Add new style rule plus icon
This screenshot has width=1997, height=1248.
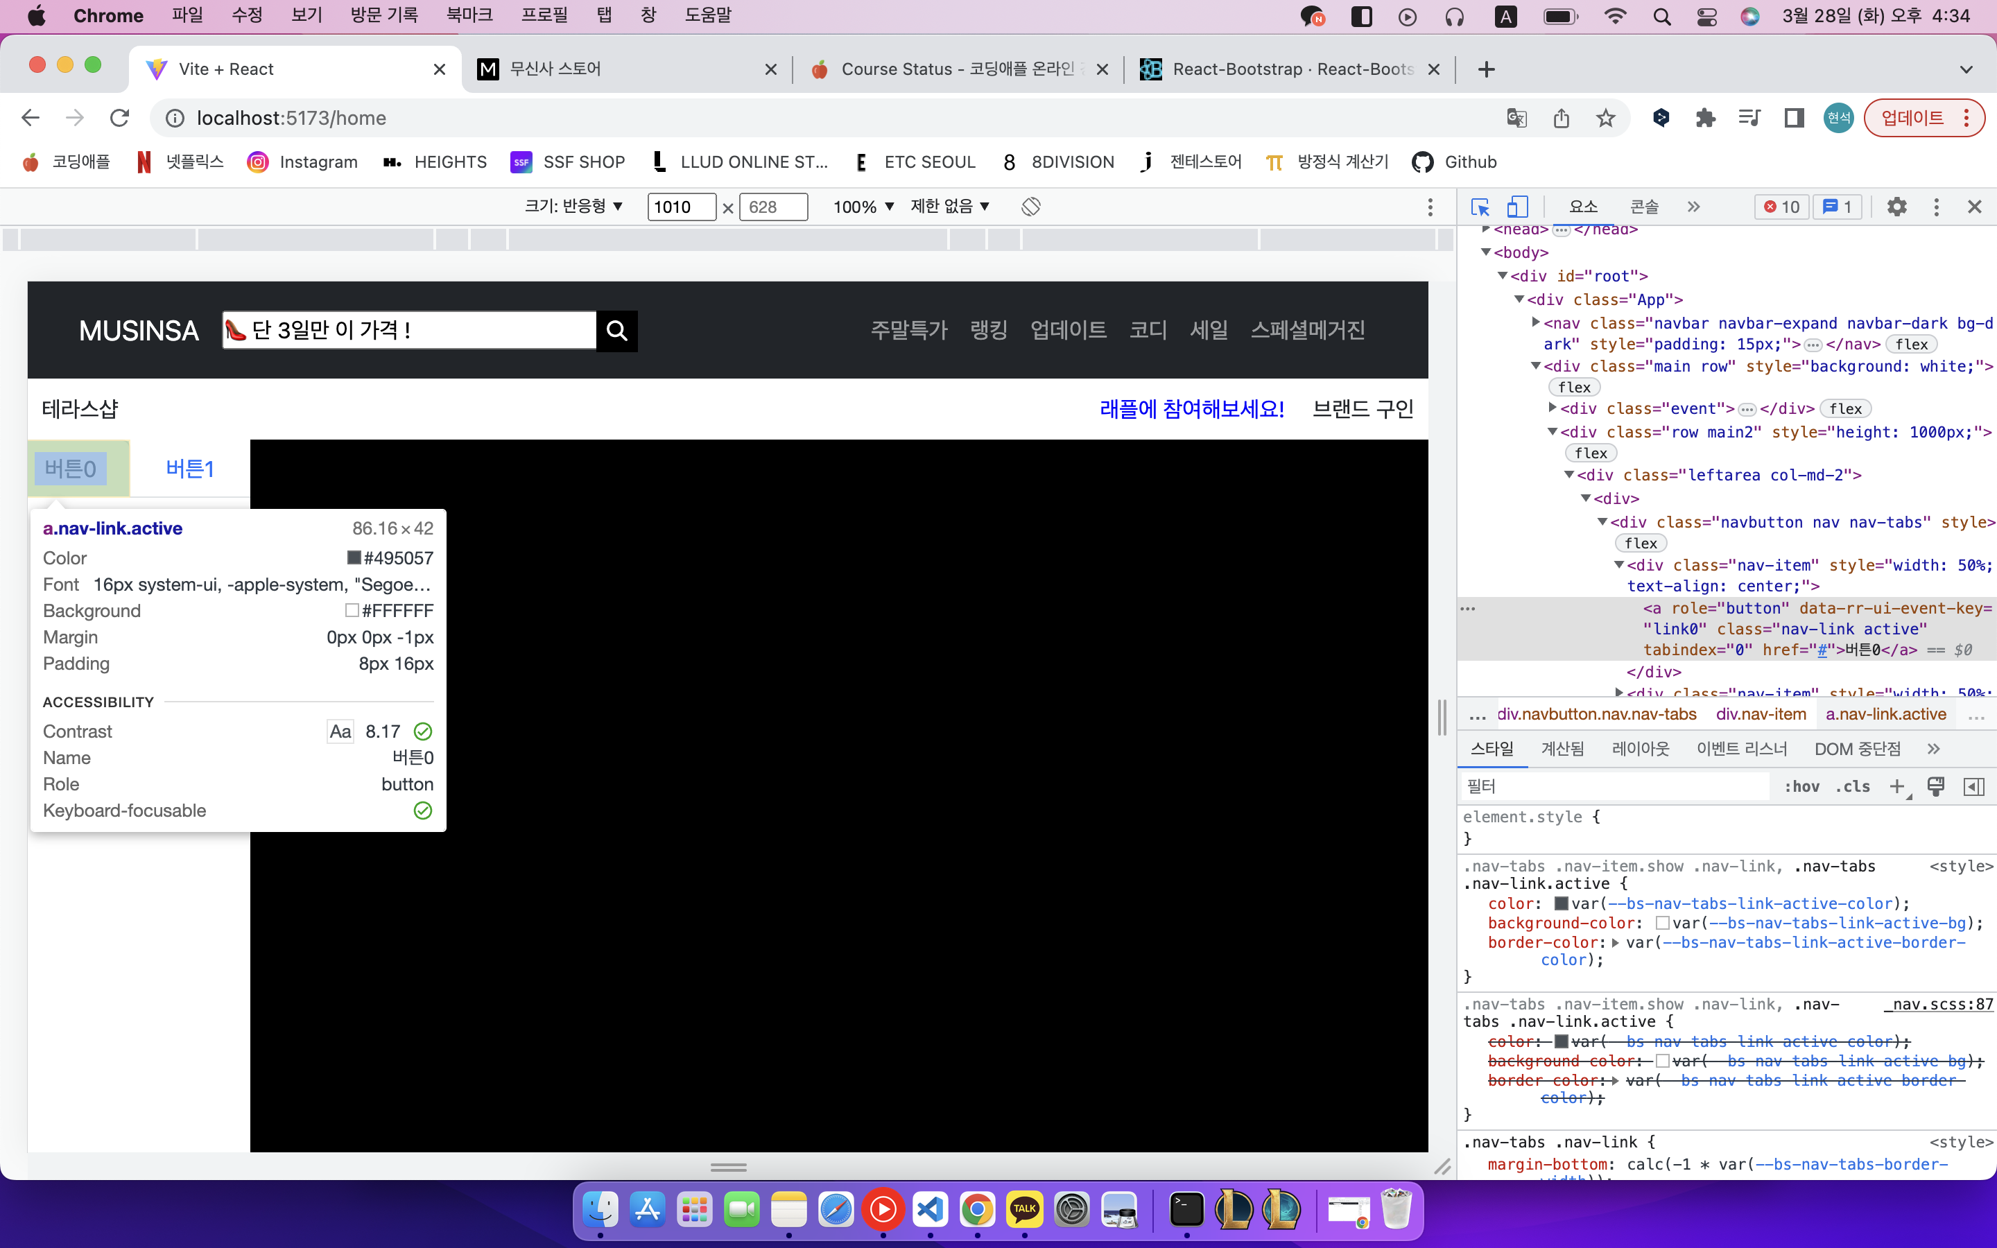(x=1897, y=786)
